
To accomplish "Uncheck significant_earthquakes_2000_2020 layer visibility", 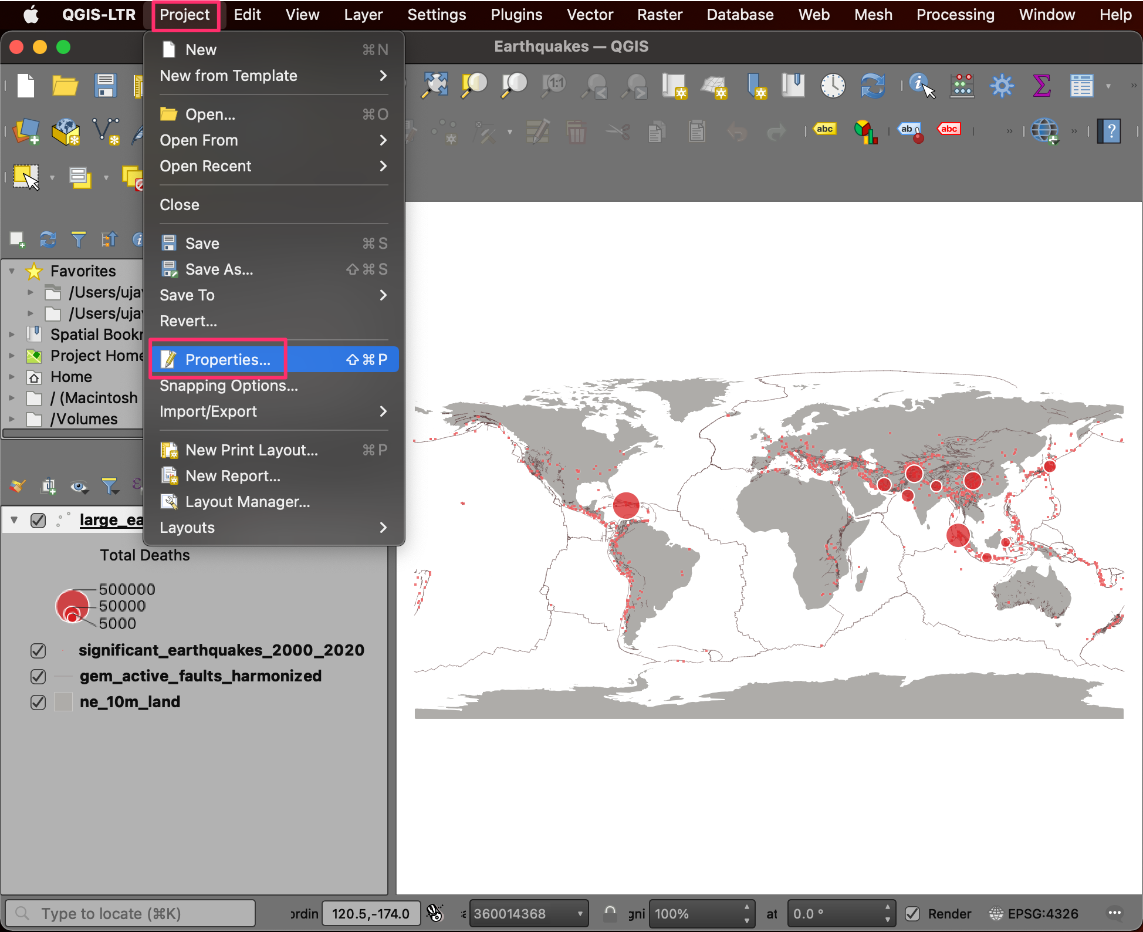I will pyautogui.click(x=38, y=651).
